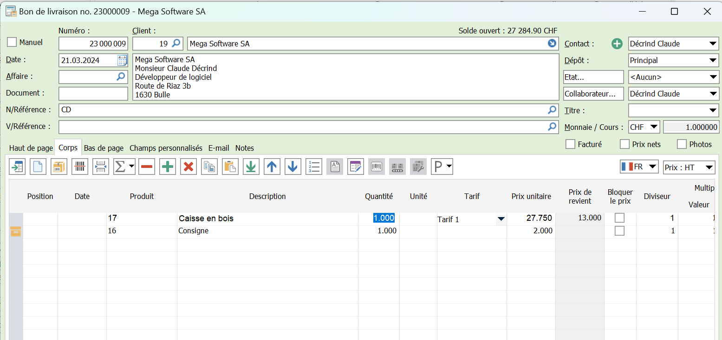Image resolution: width=722 pixels, height=340 pixels.
Task: Tick the Manuel checkbox
Action: [13, 42]
